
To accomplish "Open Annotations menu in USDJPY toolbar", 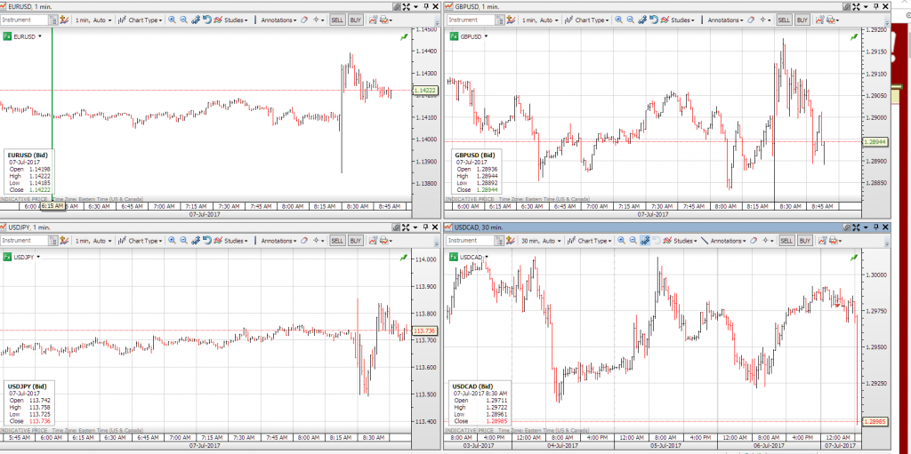I will [278, 241].
